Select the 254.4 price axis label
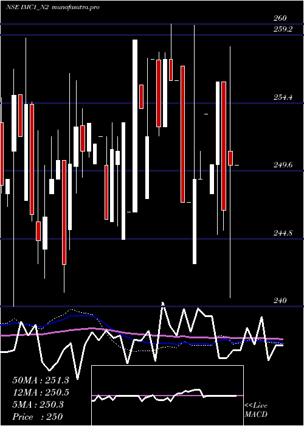 point(283,97)
